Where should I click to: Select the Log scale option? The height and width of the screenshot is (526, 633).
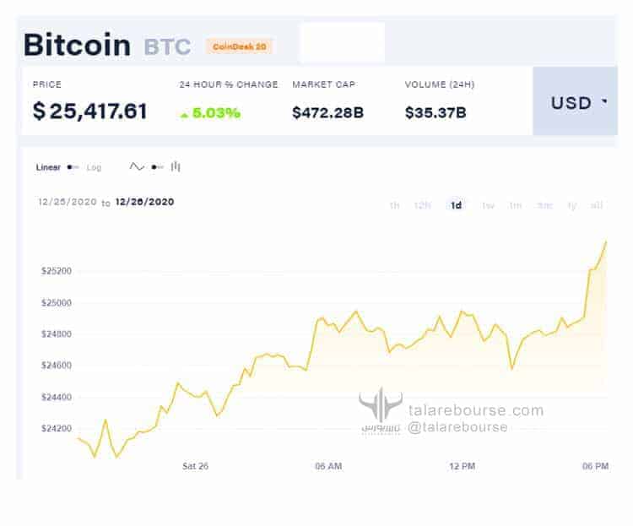94,168
